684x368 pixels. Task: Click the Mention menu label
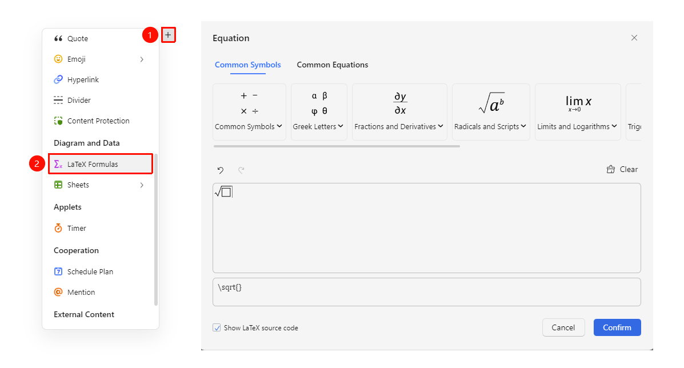click(81, 292)
